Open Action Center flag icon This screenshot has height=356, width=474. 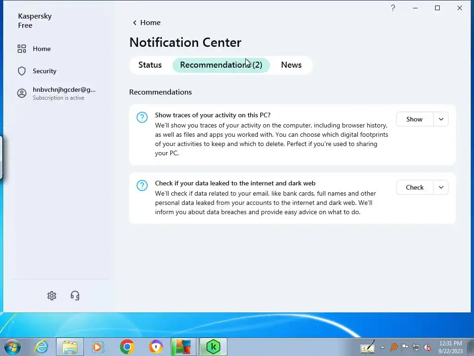point(405,347)
